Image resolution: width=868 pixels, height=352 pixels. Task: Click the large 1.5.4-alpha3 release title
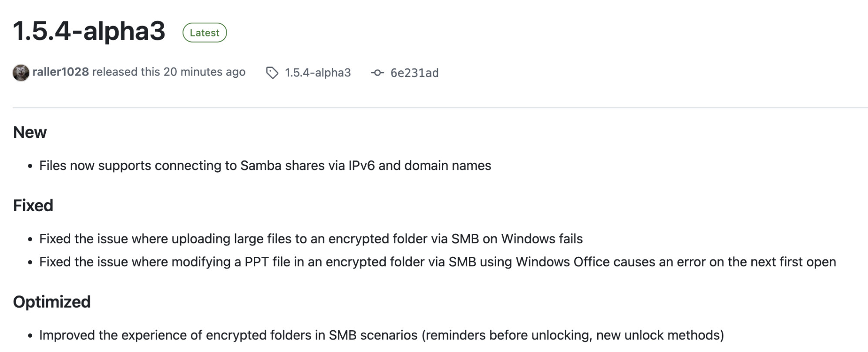coord(89,31)
